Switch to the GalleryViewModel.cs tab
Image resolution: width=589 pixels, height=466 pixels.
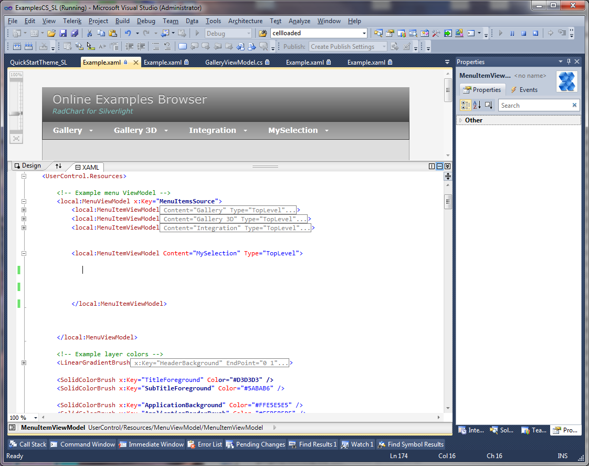click(237, 63)
